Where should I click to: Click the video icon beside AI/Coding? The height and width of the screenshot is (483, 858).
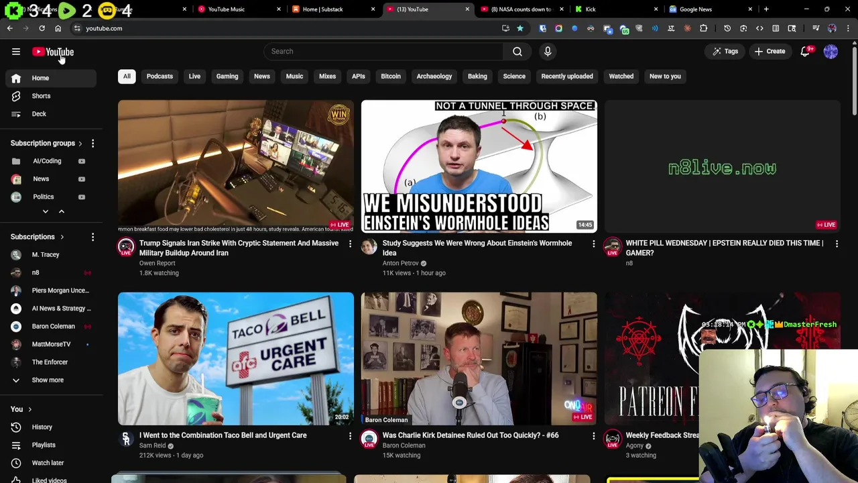82,161
